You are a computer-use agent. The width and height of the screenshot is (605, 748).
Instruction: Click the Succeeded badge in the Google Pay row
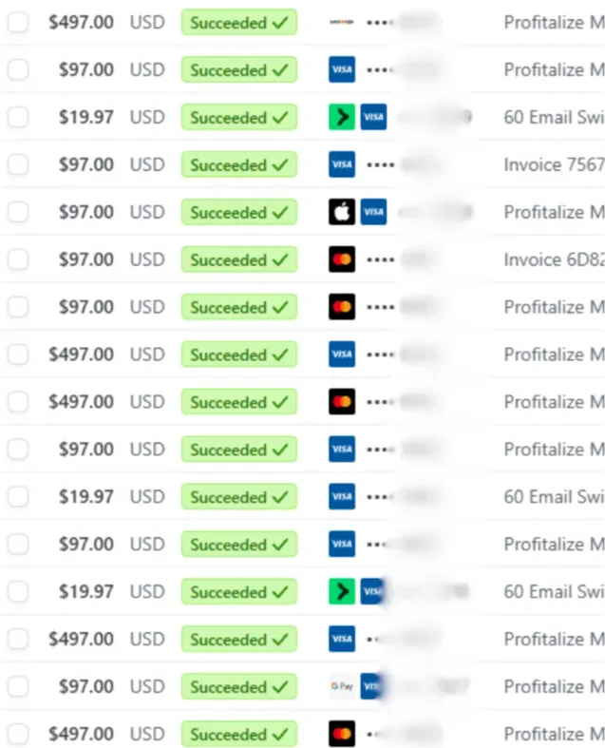pos(238,686)
